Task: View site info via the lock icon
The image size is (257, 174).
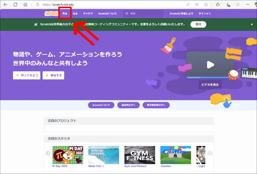Action: point(37,4)
